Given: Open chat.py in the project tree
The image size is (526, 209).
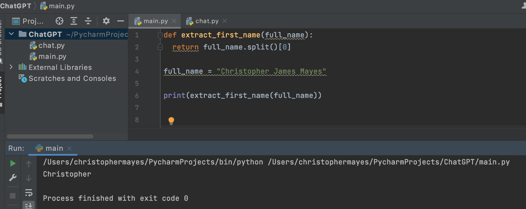Looking at the screenshot, I should point(51,46).
